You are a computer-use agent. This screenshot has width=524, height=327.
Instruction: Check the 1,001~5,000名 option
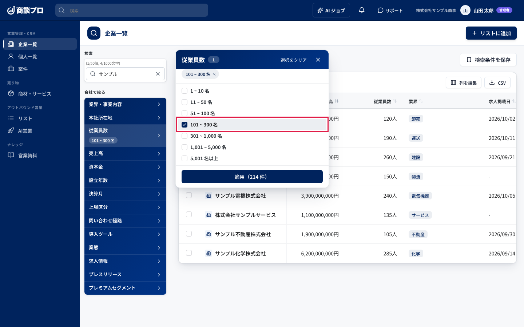click(x=184, y=147)
